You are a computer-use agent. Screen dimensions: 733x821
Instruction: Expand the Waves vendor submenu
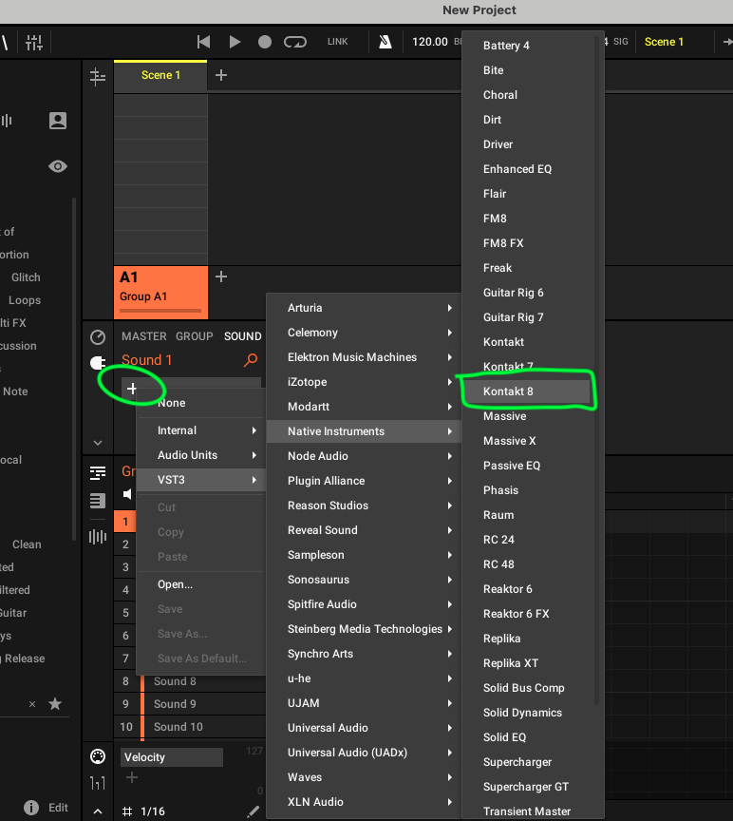(365, 777)
